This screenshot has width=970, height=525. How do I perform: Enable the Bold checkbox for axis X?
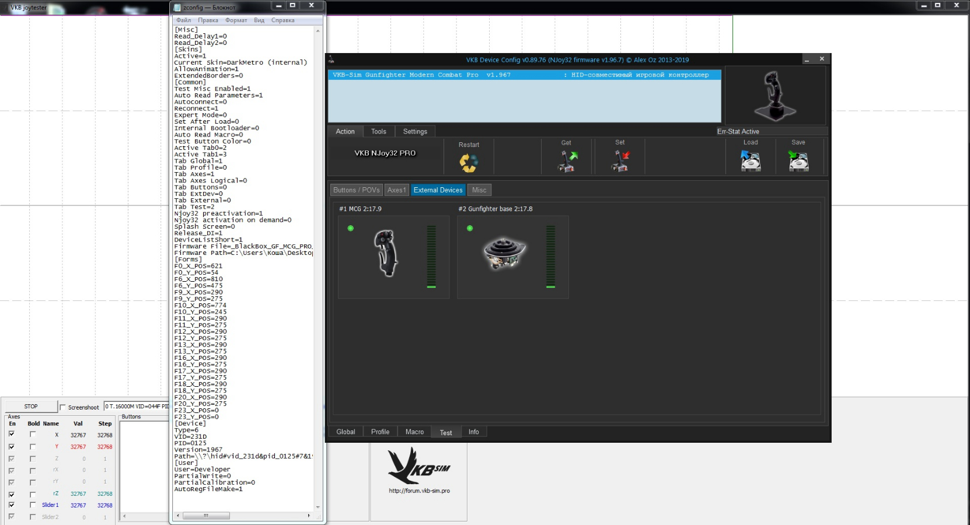pyautogui.click(x=33, y=435)
